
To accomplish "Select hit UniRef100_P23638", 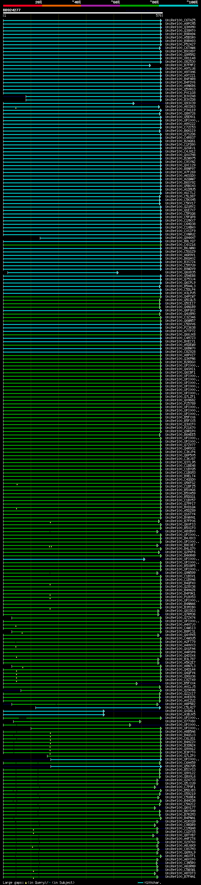I will coord(180,327).
